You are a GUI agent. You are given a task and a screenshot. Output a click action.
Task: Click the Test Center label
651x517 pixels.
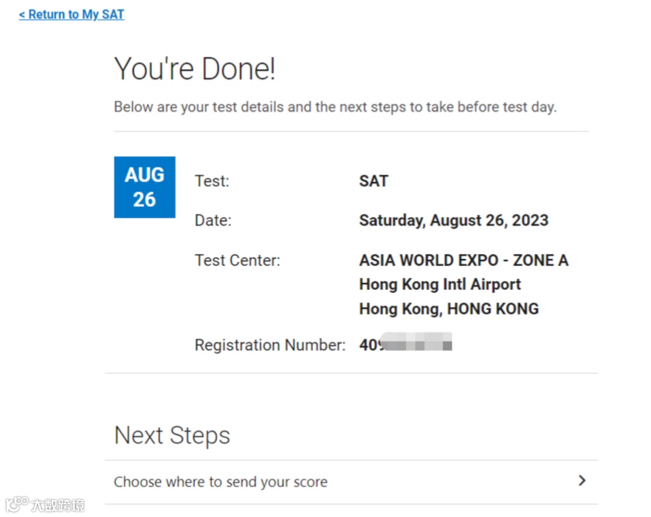237,260
